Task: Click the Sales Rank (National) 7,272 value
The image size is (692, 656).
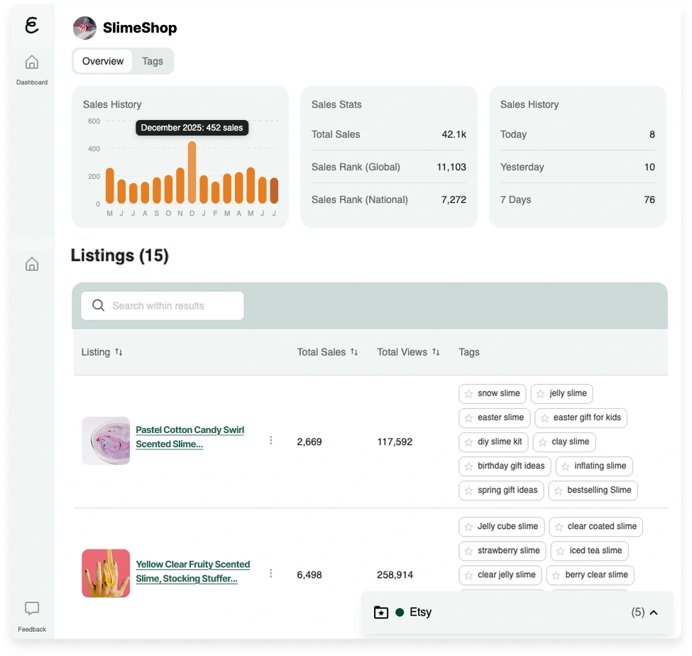Action: coord(454,199)
